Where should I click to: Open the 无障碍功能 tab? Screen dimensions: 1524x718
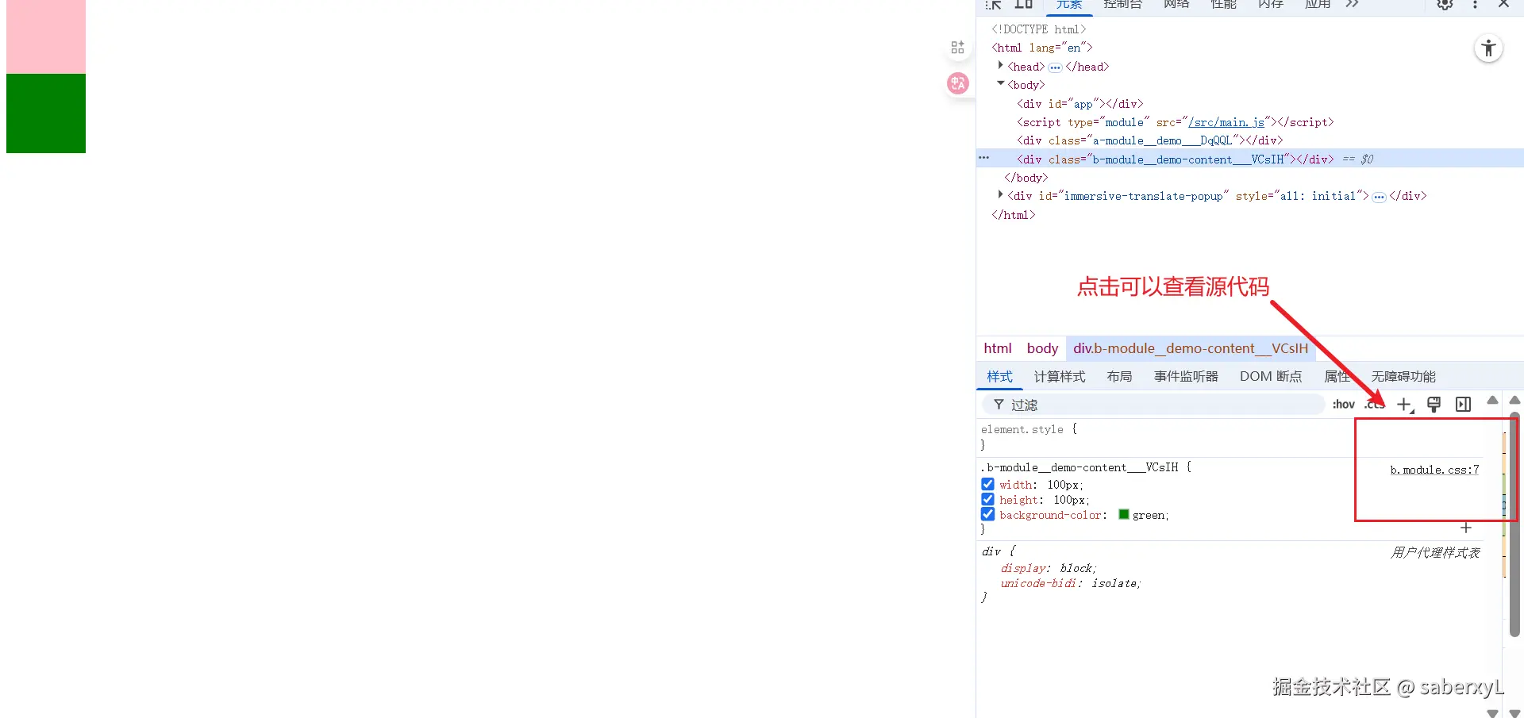point(1403,377)
